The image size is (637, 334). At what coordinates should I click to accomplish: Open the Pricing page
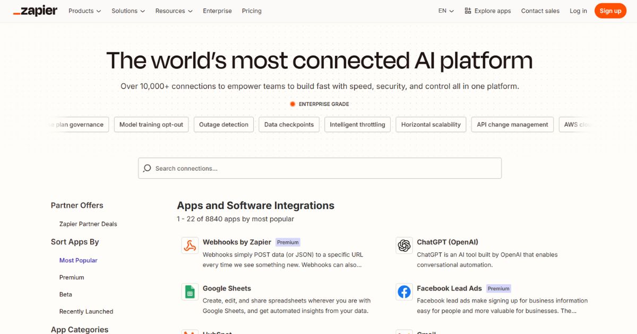pyautogui.click(x=252, y=11)
